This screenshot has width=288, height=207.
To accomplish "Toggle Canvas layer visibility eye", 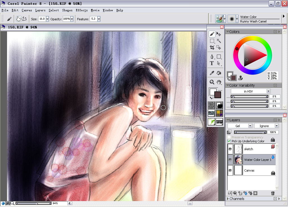I will point(230,170).
